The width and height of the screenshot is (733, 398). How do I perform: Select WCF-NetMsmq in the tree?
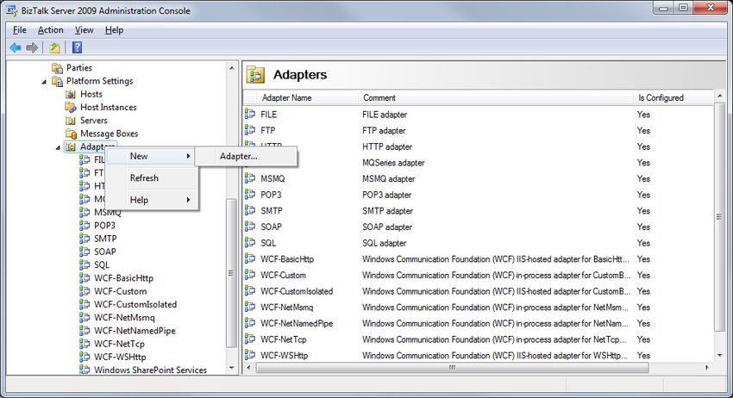(124, 318)
